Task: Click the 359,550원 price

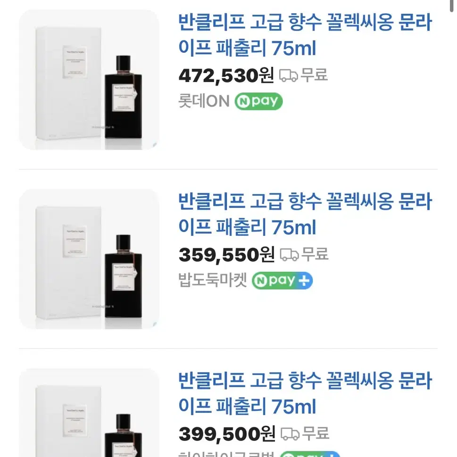Action: [x=226, y=255]
